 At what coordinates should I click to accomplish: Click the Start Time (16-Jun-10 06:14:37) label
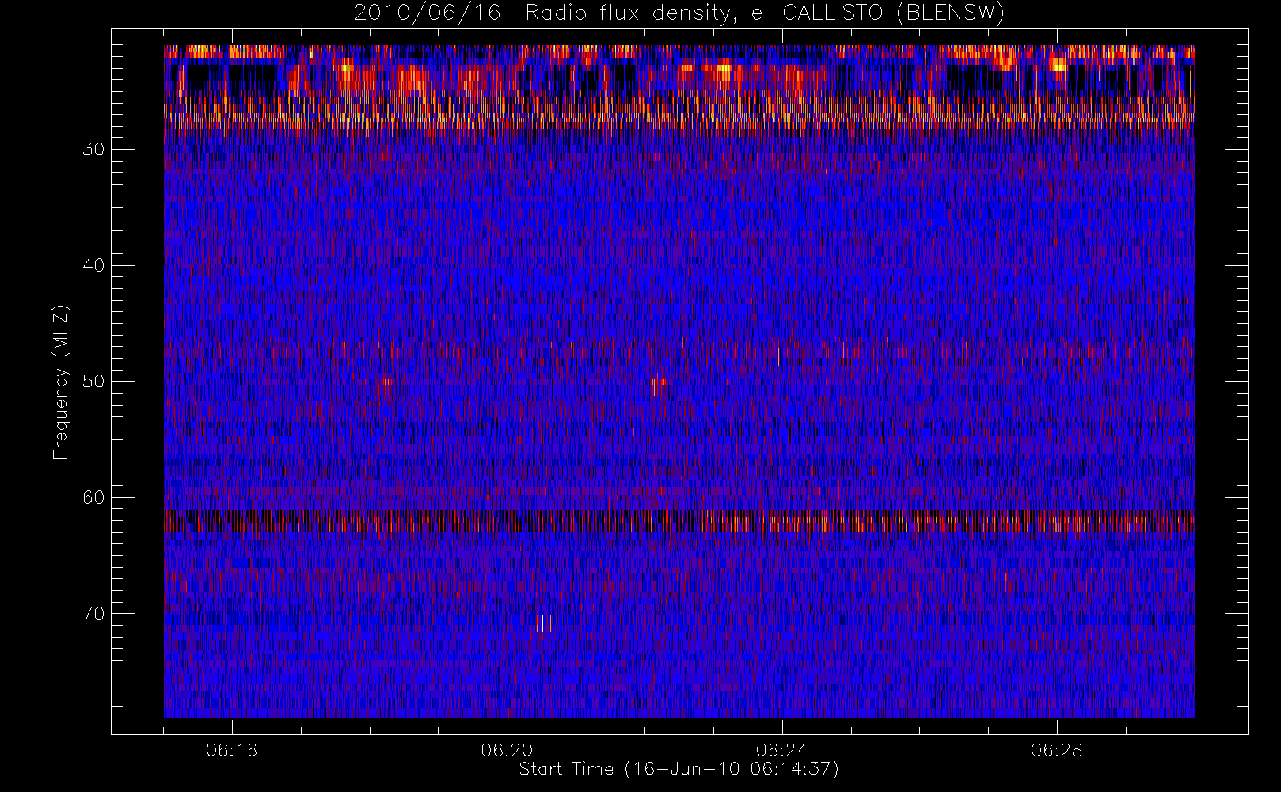[679, 769]
